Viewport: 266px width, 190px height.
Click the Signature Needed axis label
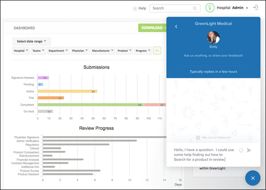click(23, 78)
